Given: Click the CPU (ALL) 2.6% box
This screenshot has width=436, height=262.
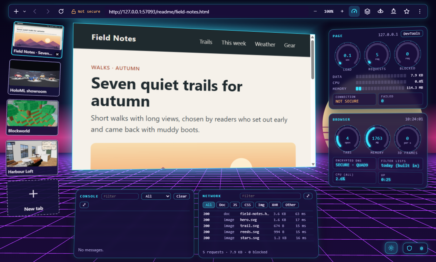Looking at the screenshot, I should (355, 177).
